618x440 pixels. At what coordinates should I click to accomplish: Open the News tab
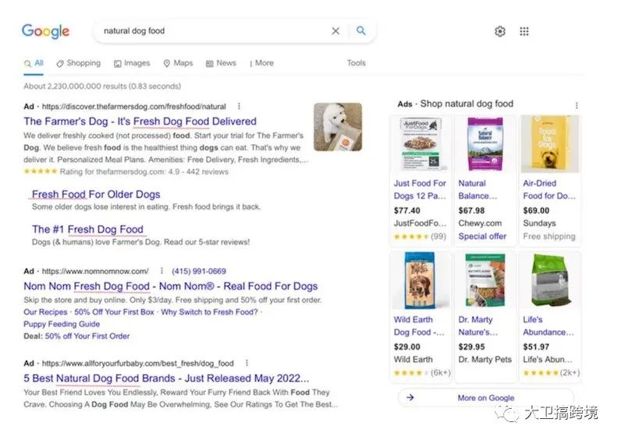tap(221, 63)
